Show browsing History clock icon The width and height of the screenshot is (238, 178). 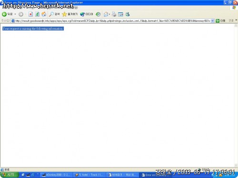(x=98, y=14)
